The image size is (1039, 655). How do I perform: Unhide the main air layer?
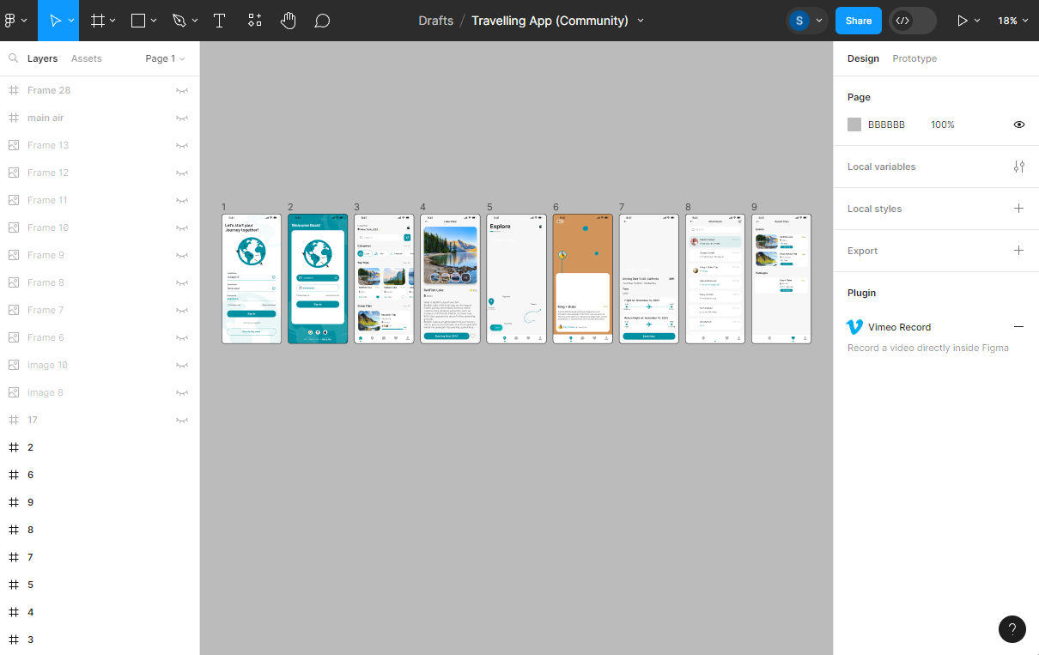pyautogui.click(x=182, y=118)
